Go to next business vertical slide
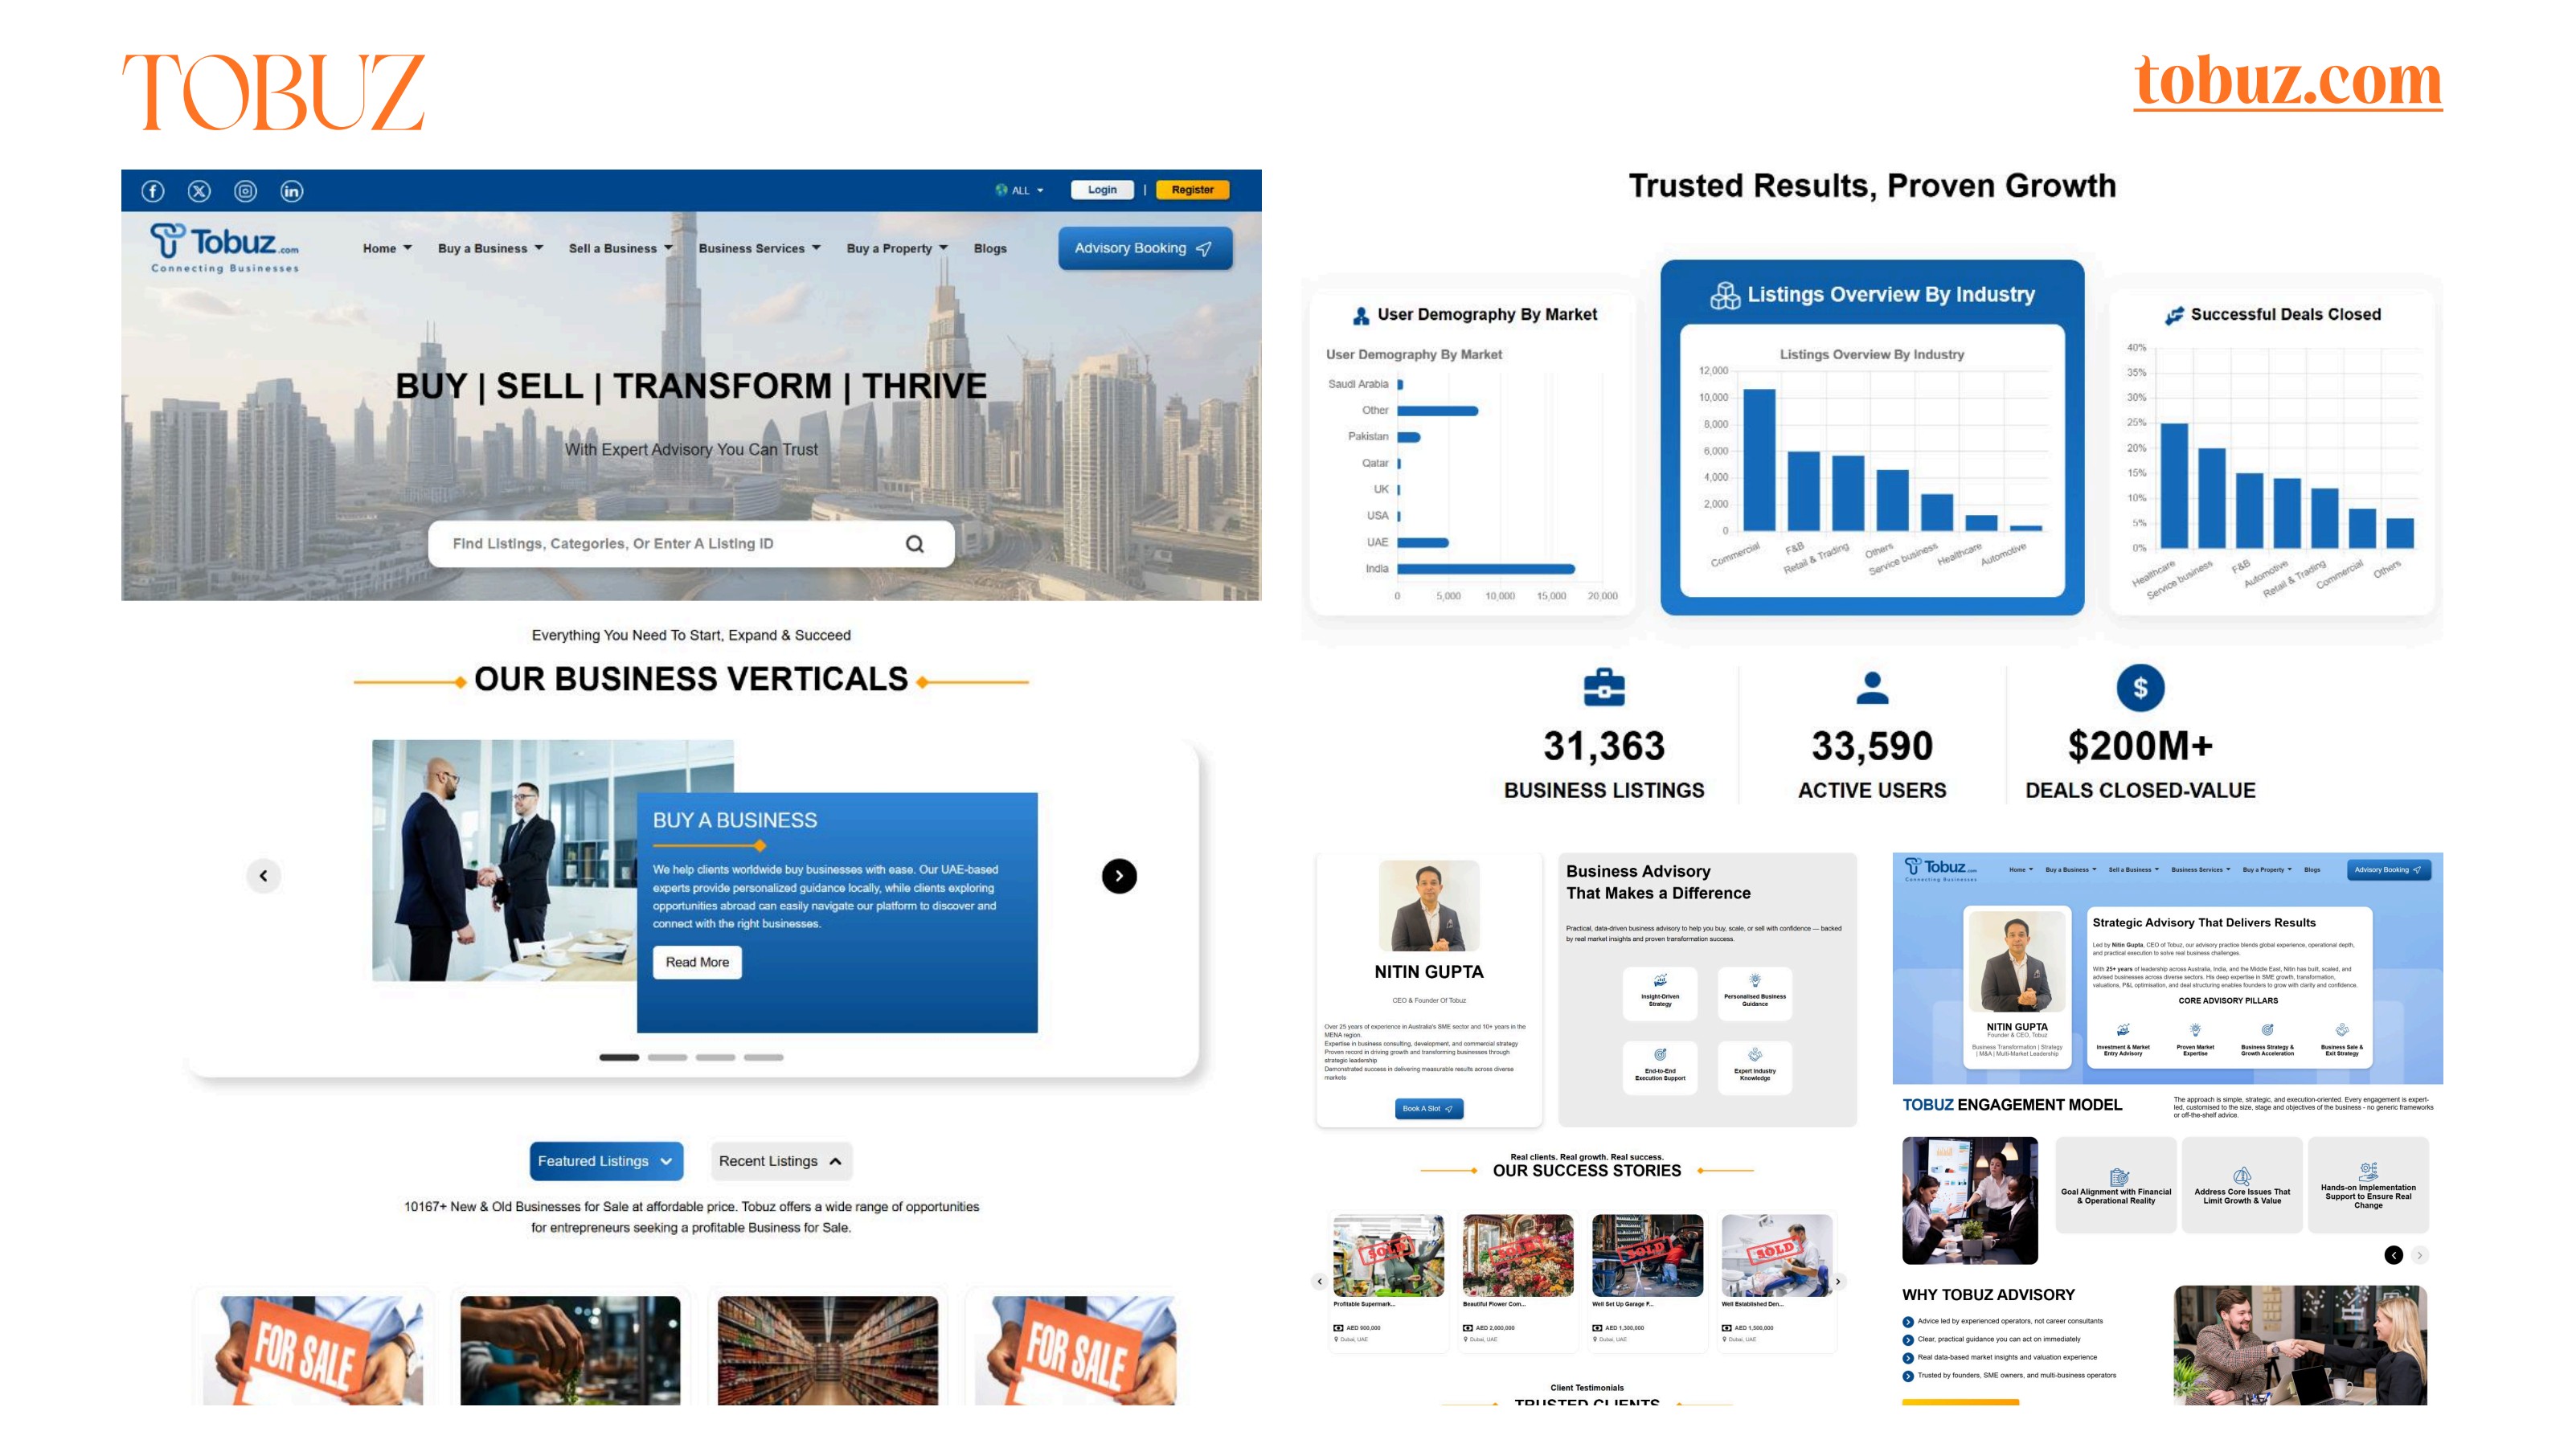This screenshot has width=2572, height=1456. click(1119, 876)
